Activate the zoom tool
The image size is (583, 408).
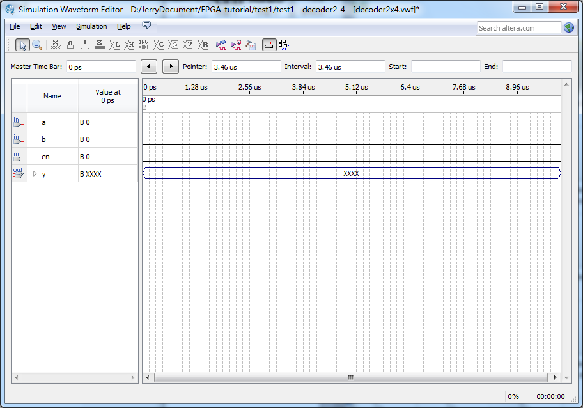pyautogui.click(x=38, y=45)
